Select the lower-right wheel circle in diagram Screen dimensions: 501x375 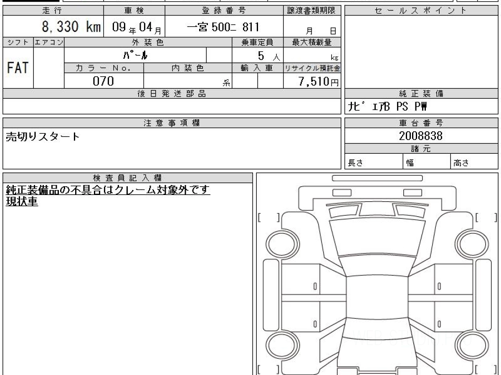(x=468, y=345)
